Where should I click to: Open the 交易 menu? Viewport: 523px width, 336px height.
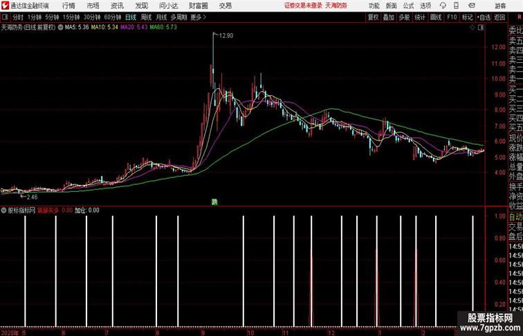225,6
